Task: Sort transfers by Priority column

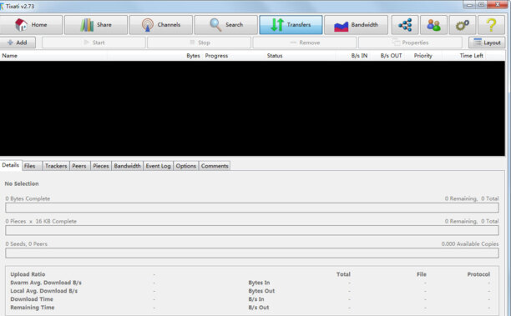Action: coord(423,56)
